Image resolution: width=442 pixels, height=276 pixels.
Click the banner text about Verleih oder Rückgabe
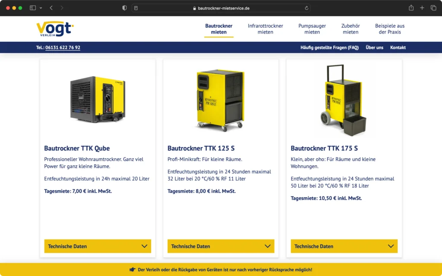pyautogui.click(x=225, y=270)
